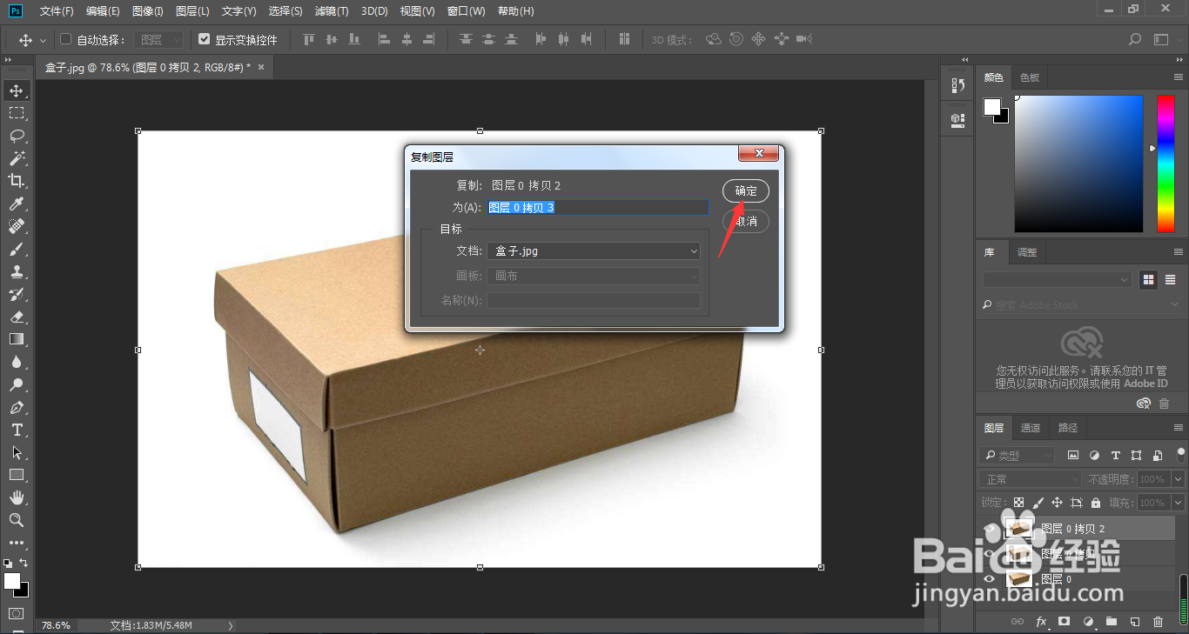The image size is (1189, 634).
Task: Switch library panel to grid view
Action: (1149, 280)
